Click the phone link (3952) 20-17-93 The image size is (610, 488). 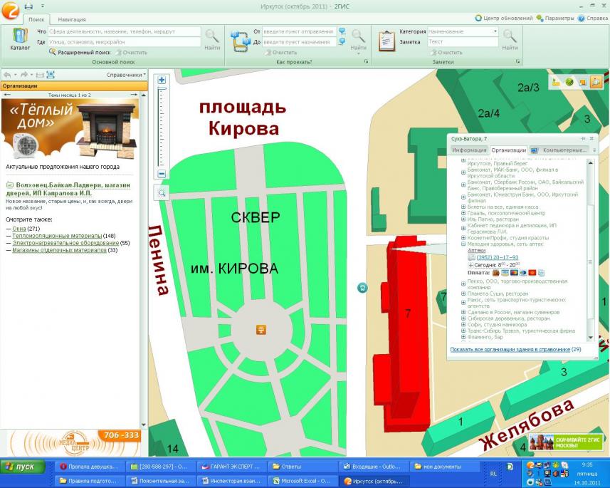(497, 257)
